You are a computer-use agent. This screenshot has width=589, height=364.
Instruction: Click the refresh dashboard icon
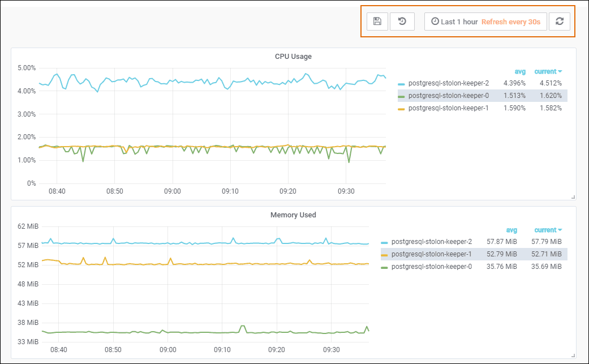point(559,22)
